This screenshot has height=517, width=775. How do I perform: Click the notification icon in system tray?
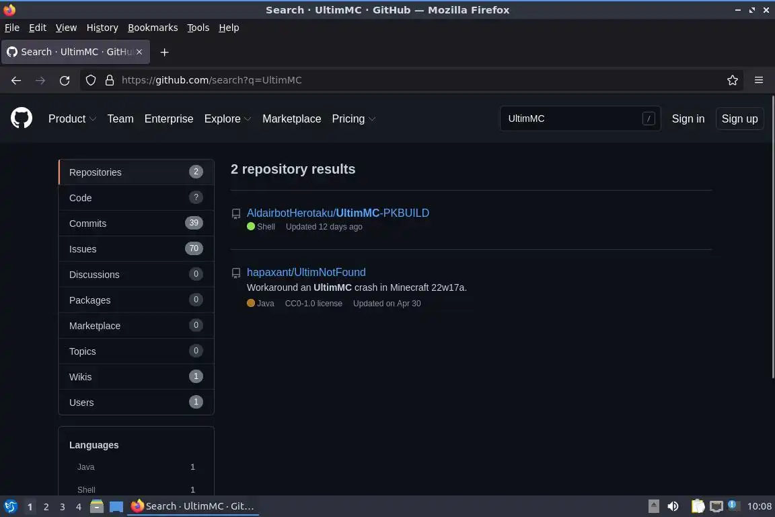coord(733,505)
